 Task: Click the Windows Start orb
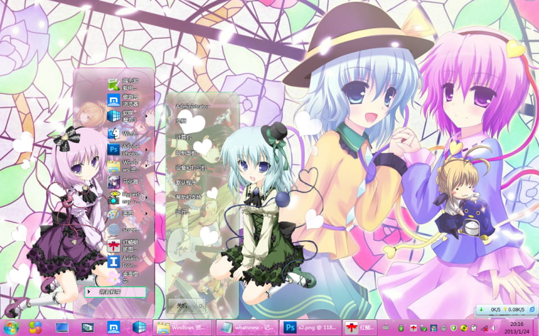point(11,327)
